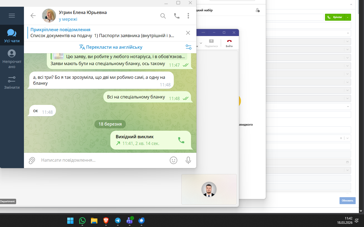This screenshot has width=364, height=227.
Task: Collapse the CRM panel top chevron
Action: [351, 5]
